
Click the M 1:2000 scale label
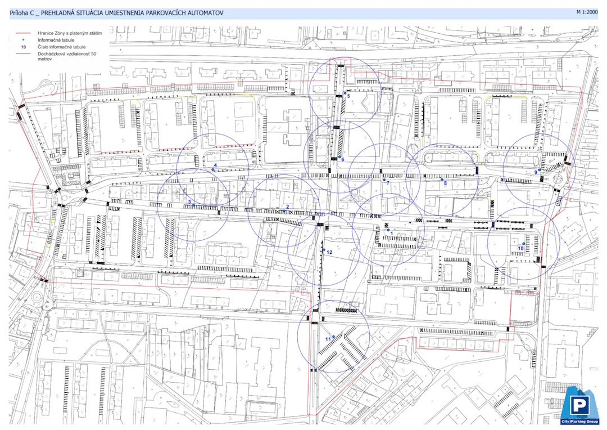coord(586,11)
